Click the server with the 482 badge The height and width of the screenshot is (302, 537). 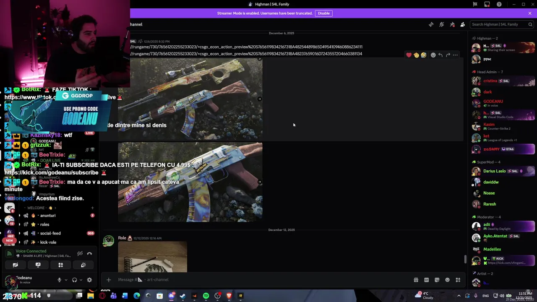pos(10,232)
